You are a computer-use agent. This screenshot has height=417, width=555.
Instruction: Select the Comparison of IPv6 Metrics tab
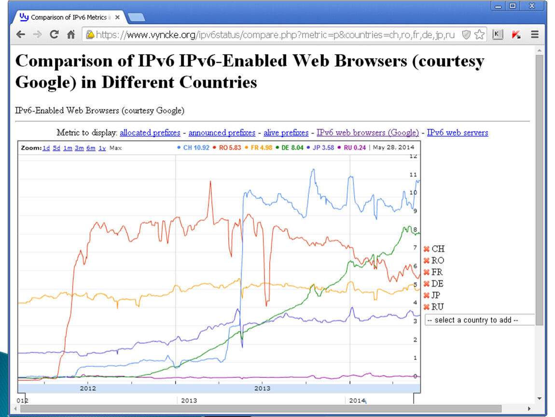(x=70, y=17)
